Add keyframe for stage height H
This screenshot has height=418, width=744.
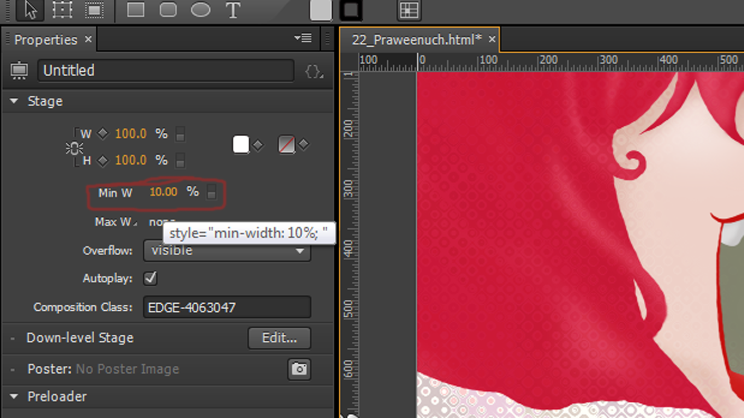pyautogui.click(x=103, y=161)
